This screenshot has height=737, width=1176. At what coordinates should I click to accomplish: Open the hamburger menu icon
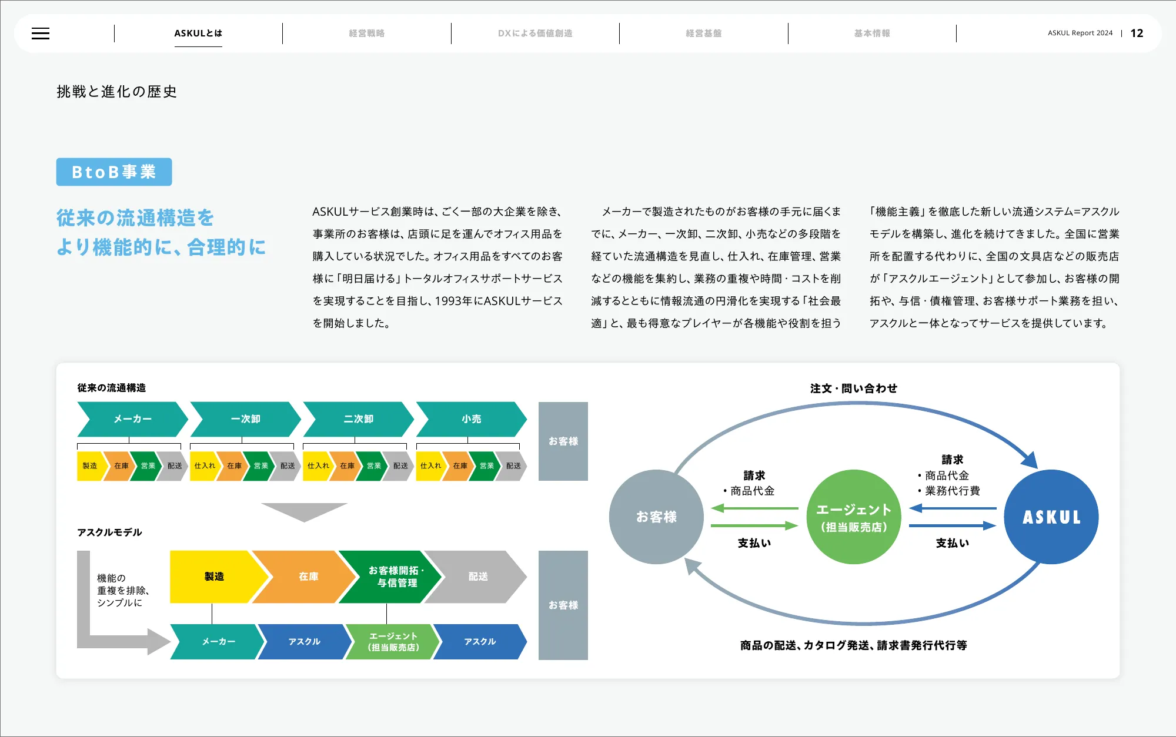tap(41, 33)
